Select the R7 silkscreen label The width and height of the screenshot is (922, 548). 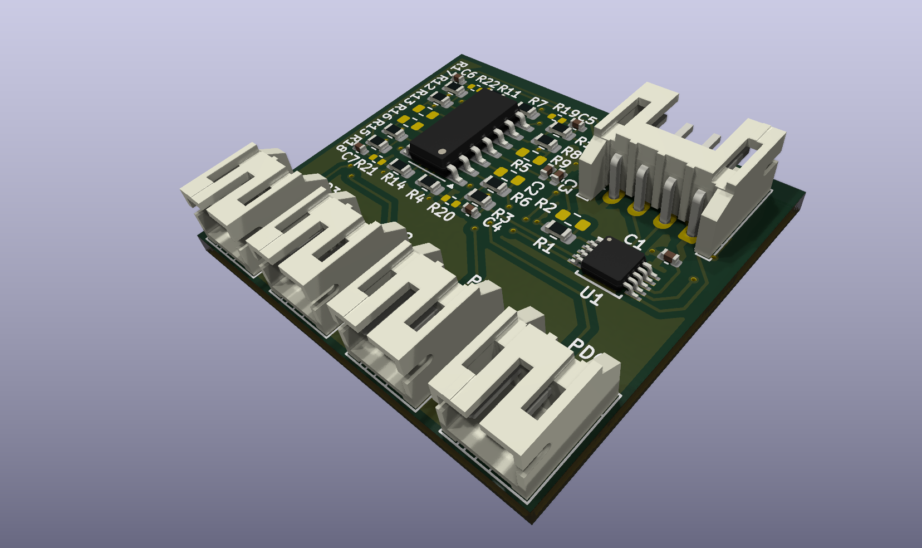538,103
